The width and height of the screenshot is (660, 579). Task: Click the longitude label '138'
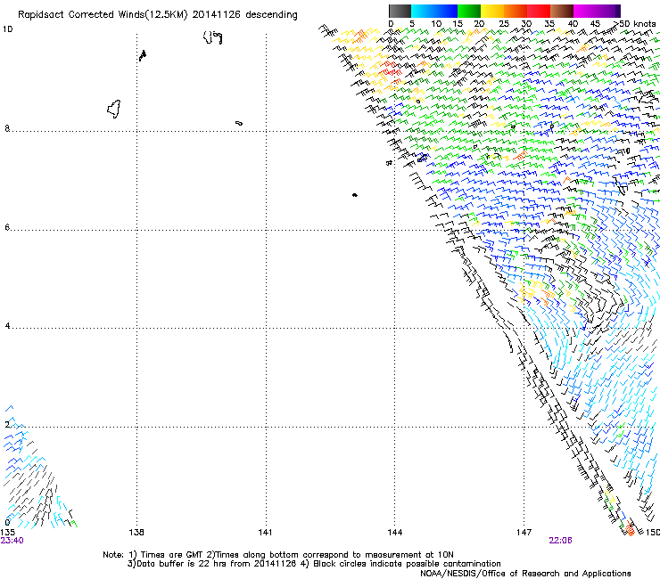click(x=136, y=533)
